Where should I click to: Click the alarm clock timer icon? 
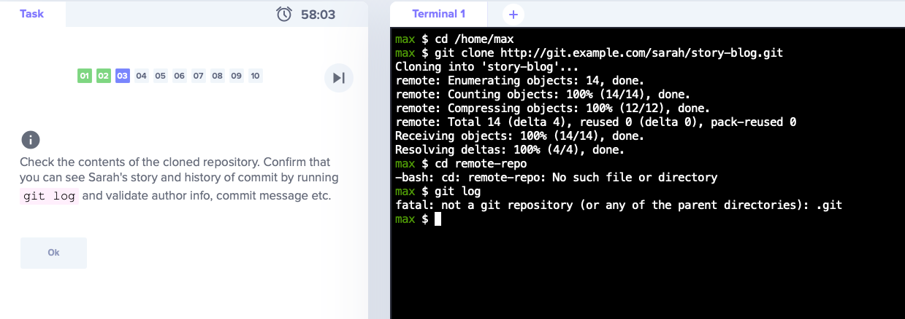point(285,14)
